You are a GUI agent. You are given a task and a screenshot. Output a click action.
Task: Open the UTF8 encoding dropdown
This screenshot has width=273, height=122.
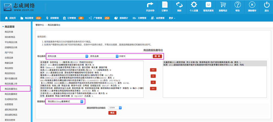(115, 108)
